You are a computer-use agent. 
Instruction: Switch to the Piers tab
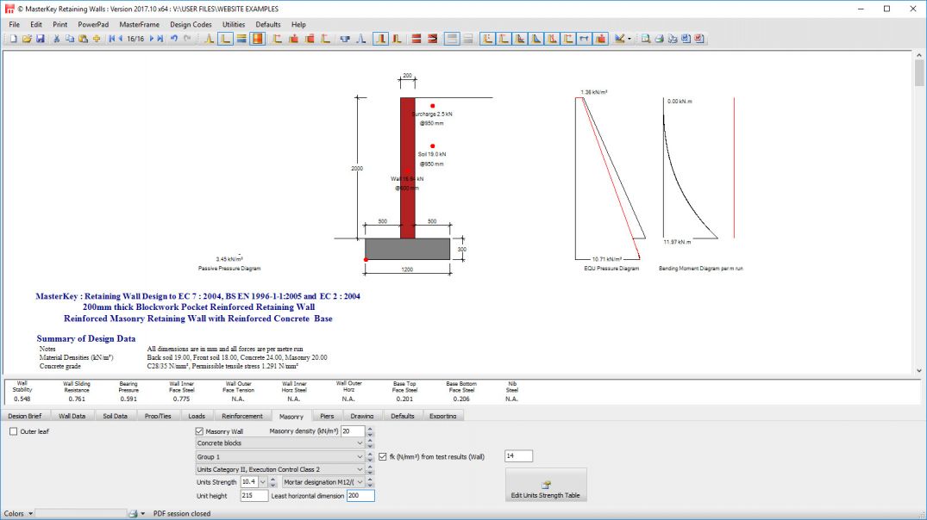point(327,416)
